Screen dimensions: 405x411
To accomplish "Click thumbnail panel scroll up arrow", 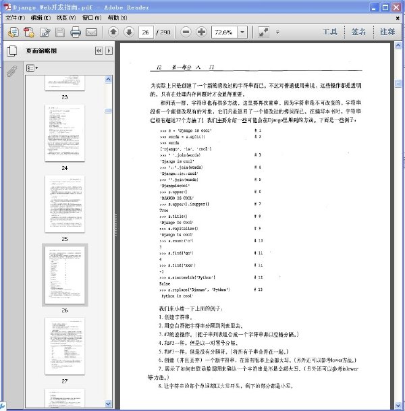I will click(x=108, y=80).
